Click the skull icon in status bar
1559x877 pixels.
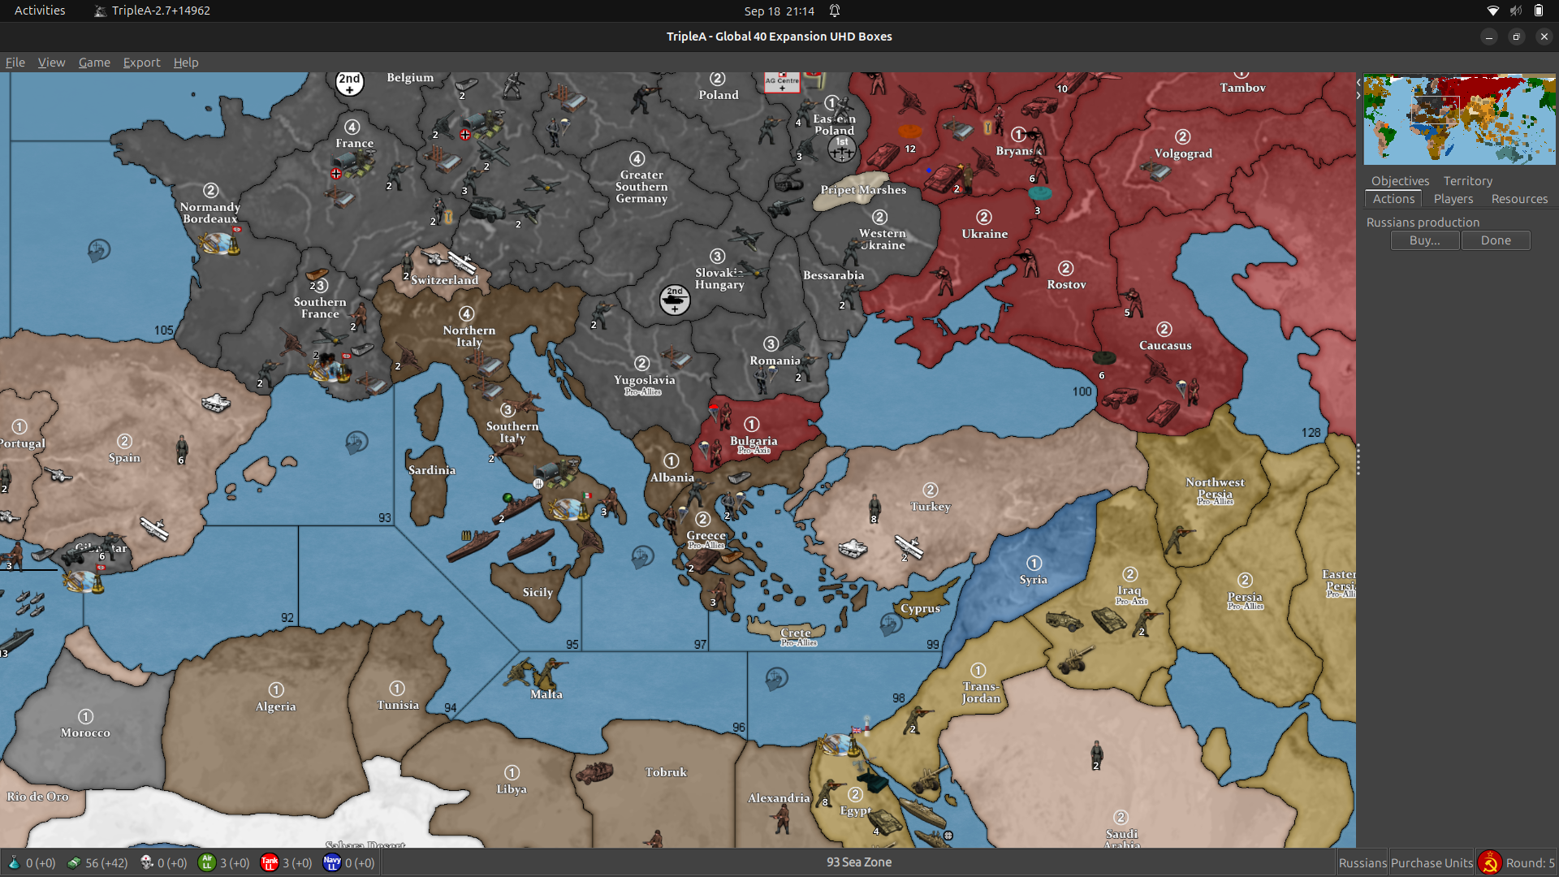[146, 862]
